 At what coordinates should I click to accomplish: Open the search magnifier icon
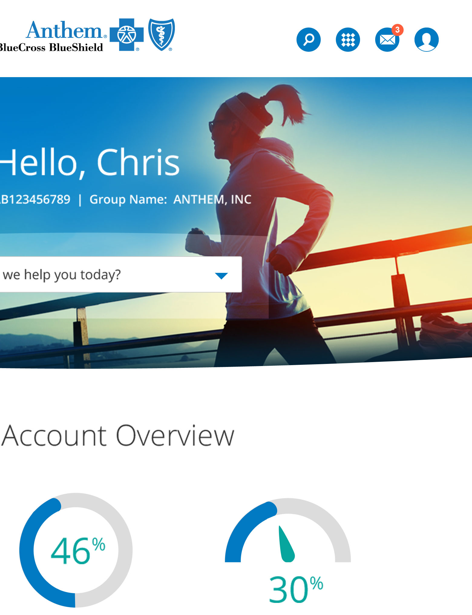tap(308, 40)
